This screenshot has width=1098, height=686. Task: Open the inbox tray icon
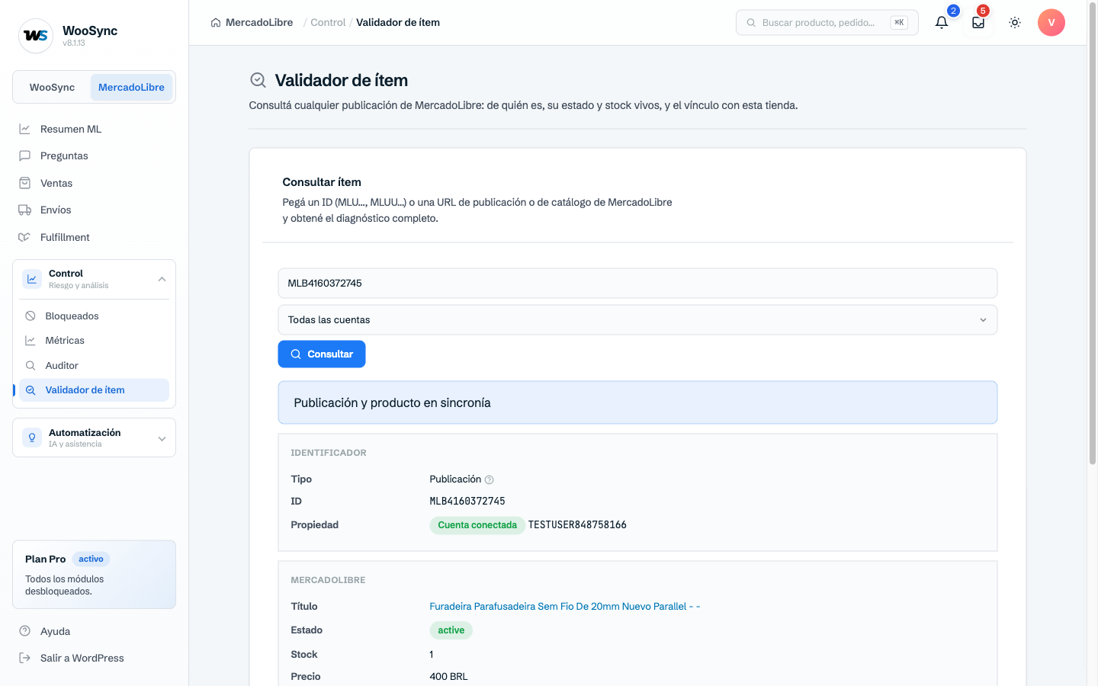click(978, 23)
